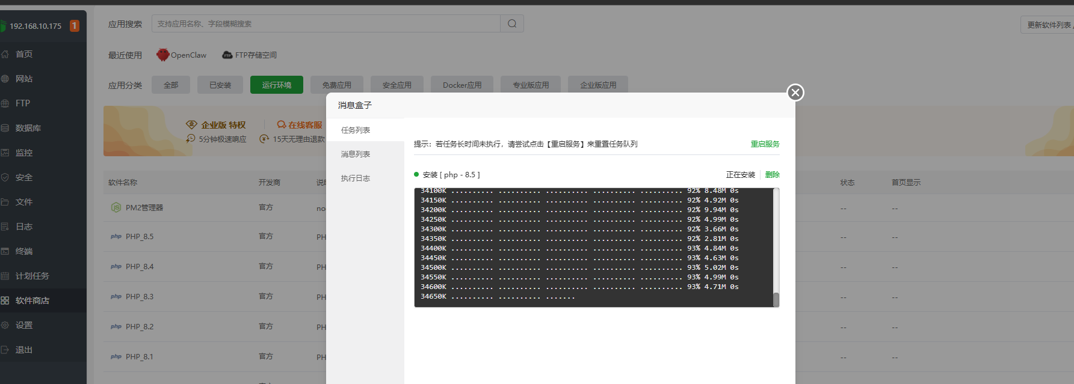
Task: Click the 状态 column header
Action: [x=847, y=182]
